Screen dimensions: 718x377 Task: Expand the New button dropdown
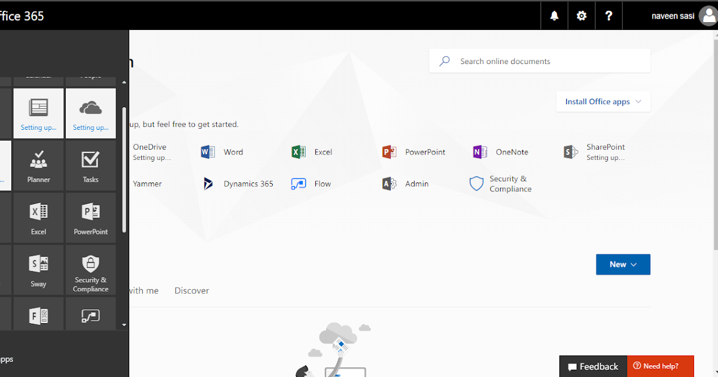[623, 264]
